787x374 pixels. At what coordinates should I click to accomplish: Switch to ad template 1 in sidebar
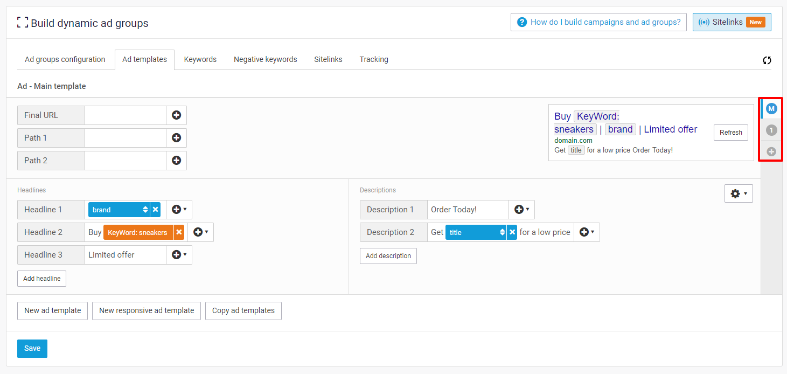(x=771, y=130)
